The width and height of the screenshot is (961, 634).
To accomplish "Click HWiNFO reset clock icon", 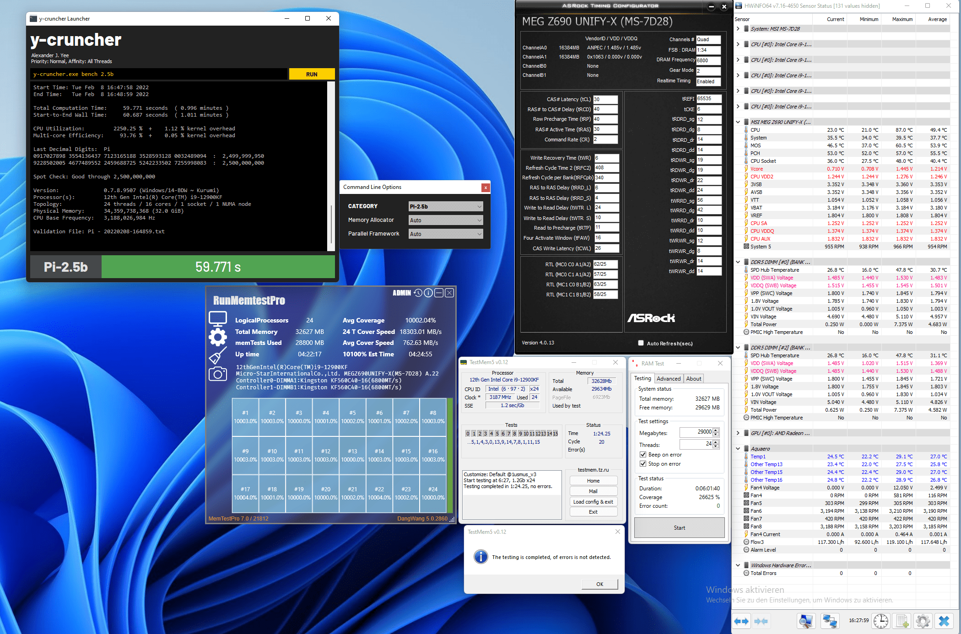I will 880,621.
